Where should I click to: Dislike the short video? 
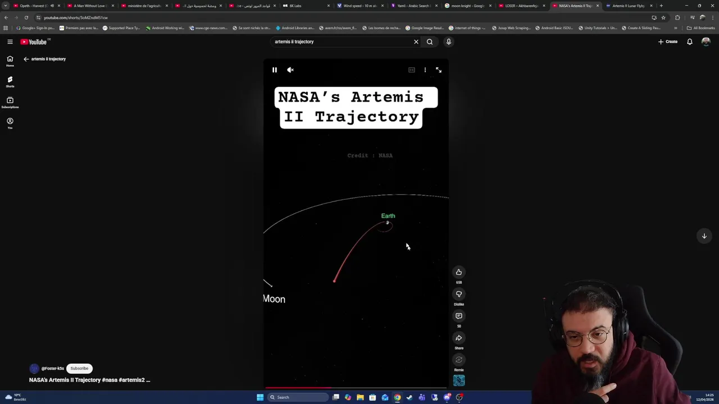[x=459, y=294]
